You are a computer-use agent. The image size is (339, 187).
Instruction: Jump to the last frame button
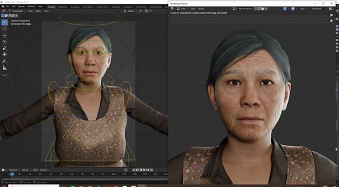point(152,170)
